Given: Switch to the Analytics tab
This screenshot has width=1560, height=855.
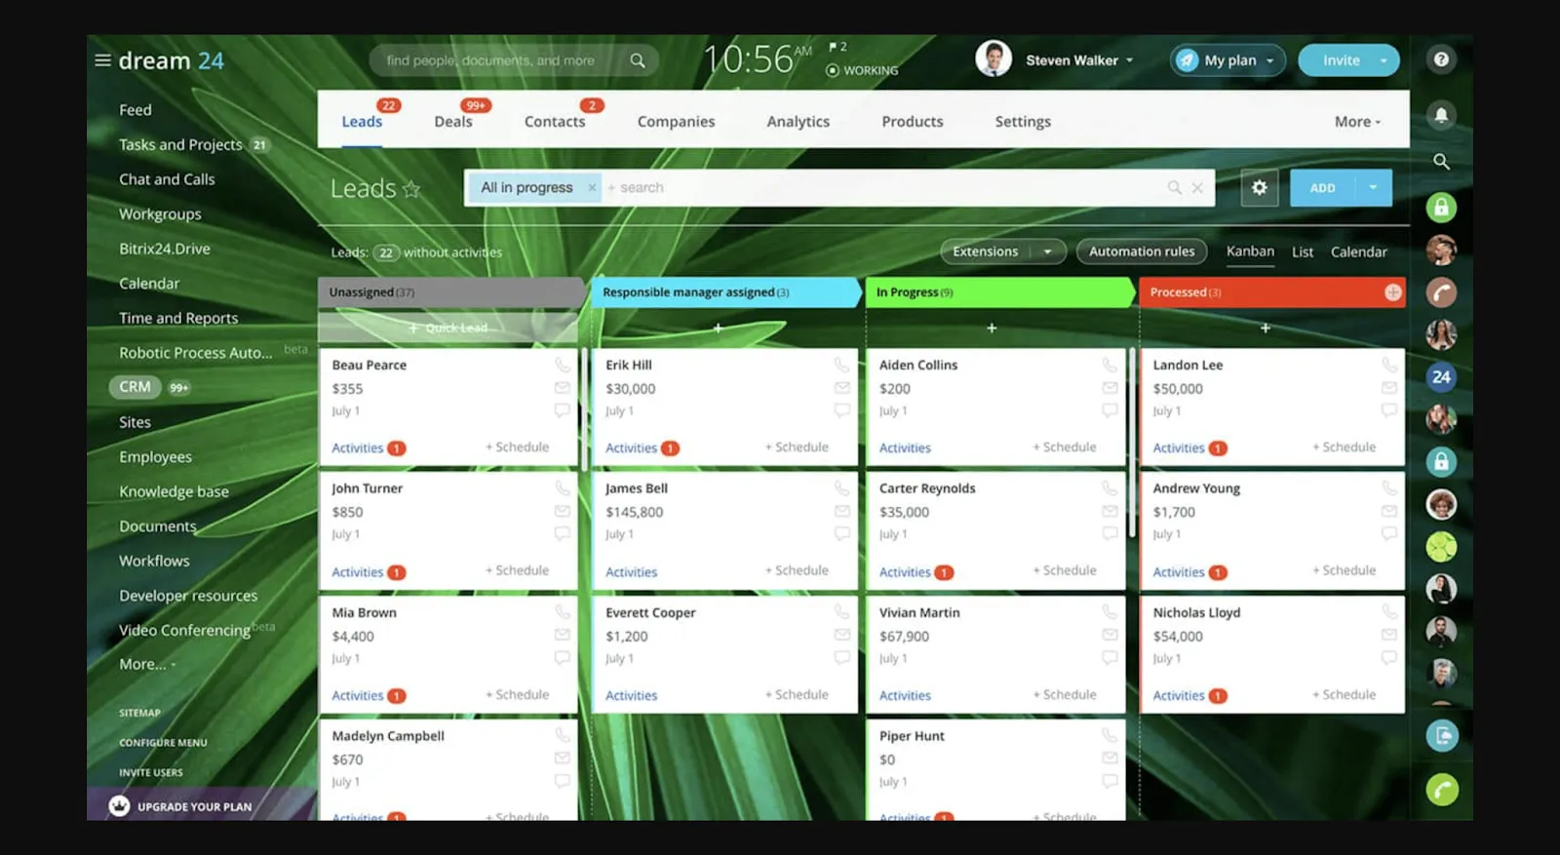Looking at the screenshot, I should (x=798, y=122).
